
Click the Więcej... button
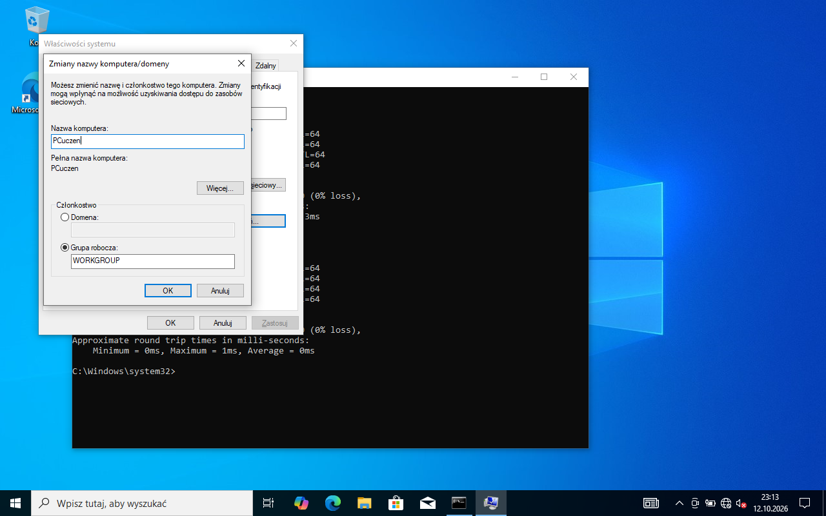click(x=220, y=188)
